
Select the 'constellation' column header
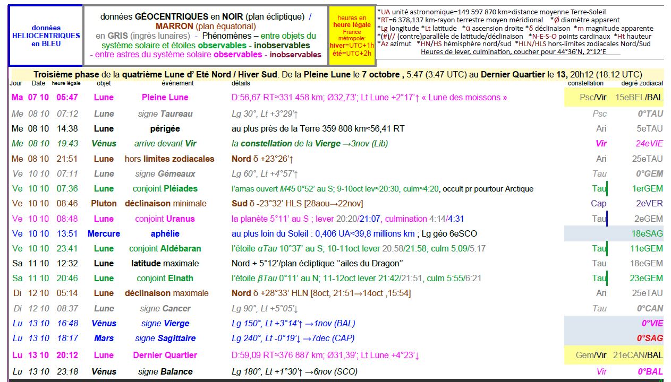585,83
